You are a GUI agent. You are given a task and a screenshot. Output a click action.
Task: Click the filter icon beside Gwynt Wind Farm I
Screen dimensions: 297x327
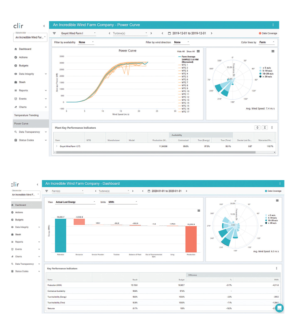pos(54,33)
